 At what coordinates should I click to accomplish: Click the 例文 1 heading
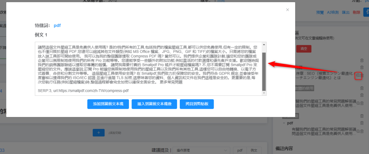coord(41,35)
